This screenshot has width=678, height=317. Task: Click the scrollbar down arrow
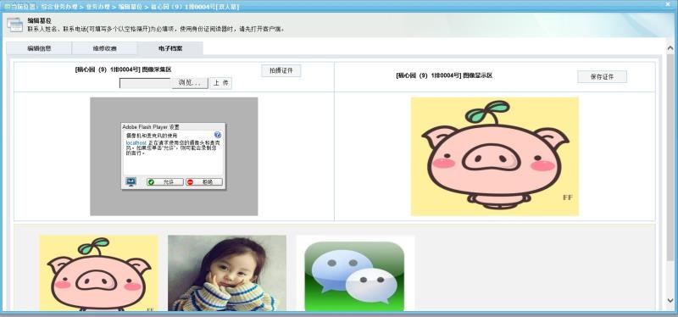coord(670,300)
